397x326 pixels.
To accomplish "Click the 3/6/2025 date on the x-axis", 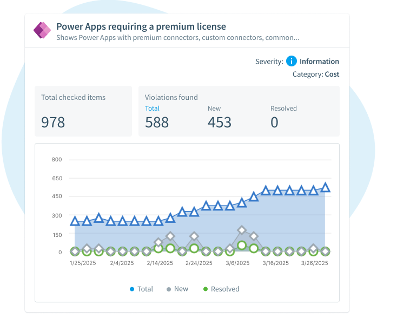I will click(x=237, y=263).
